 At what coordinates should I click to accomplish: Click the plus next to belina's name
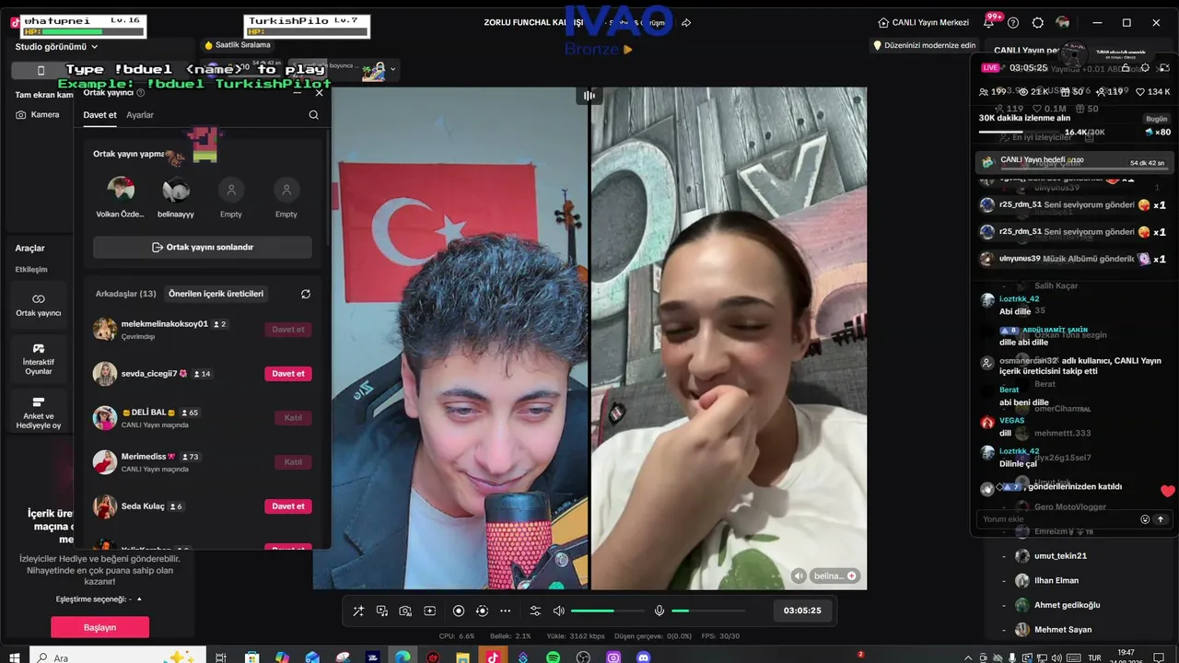click(852, 576)
